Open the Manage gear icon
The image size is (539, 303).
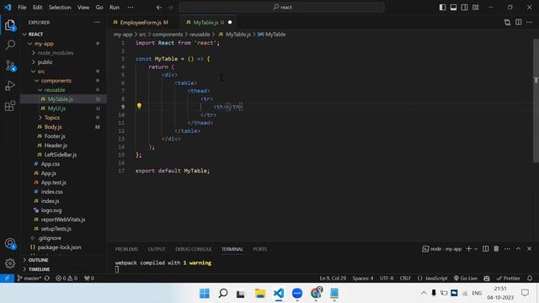tap(10, 263)
